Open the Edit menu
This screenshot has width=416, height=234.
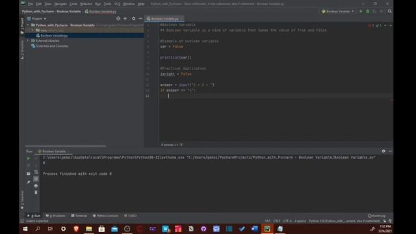point(39,4)
